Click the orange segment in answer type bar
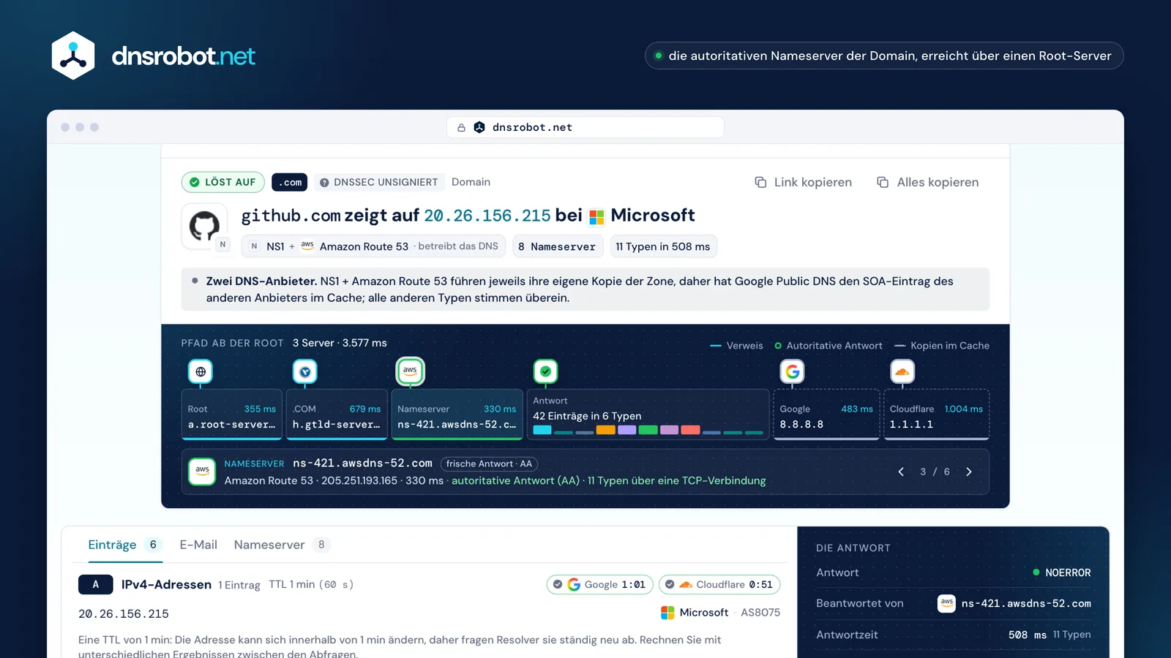 tap(605, 430)
